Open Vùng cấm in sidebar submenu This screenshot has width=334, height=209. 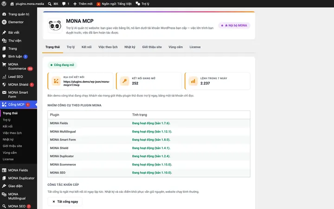click(10, 152)
